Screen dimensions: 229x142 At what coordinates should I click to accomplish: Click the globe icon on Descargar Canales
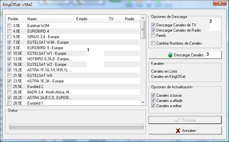pyautogui.click(x=170, y=55)
